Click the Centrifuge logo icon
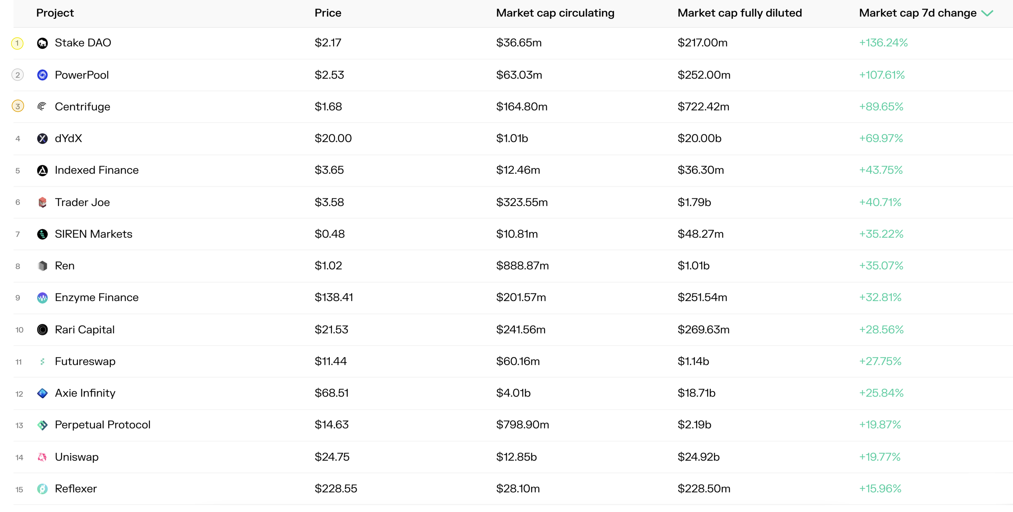 42,107
